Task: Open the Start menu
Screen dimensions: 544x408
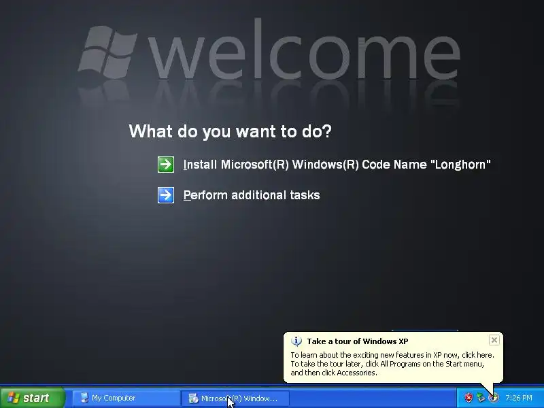Action: (32, 398)
